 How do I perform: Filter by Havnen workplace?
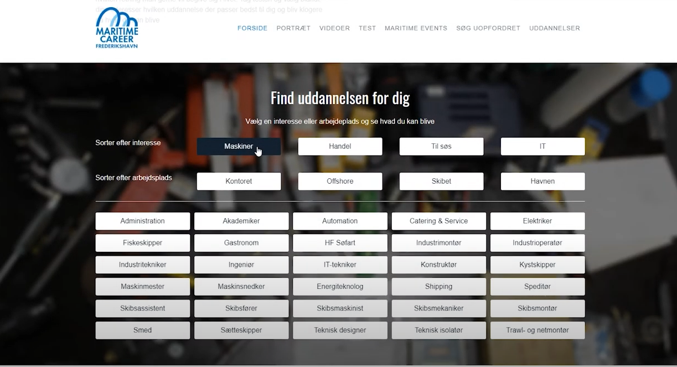(x=542, y=182)
